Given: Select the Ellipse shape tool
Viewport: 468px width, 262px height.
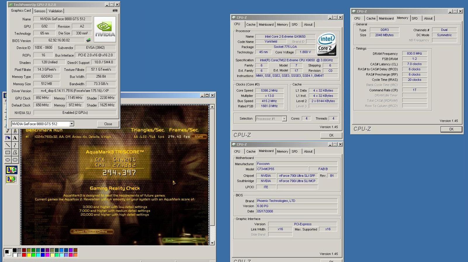Looking at the screenshot, I should [8, 160].
